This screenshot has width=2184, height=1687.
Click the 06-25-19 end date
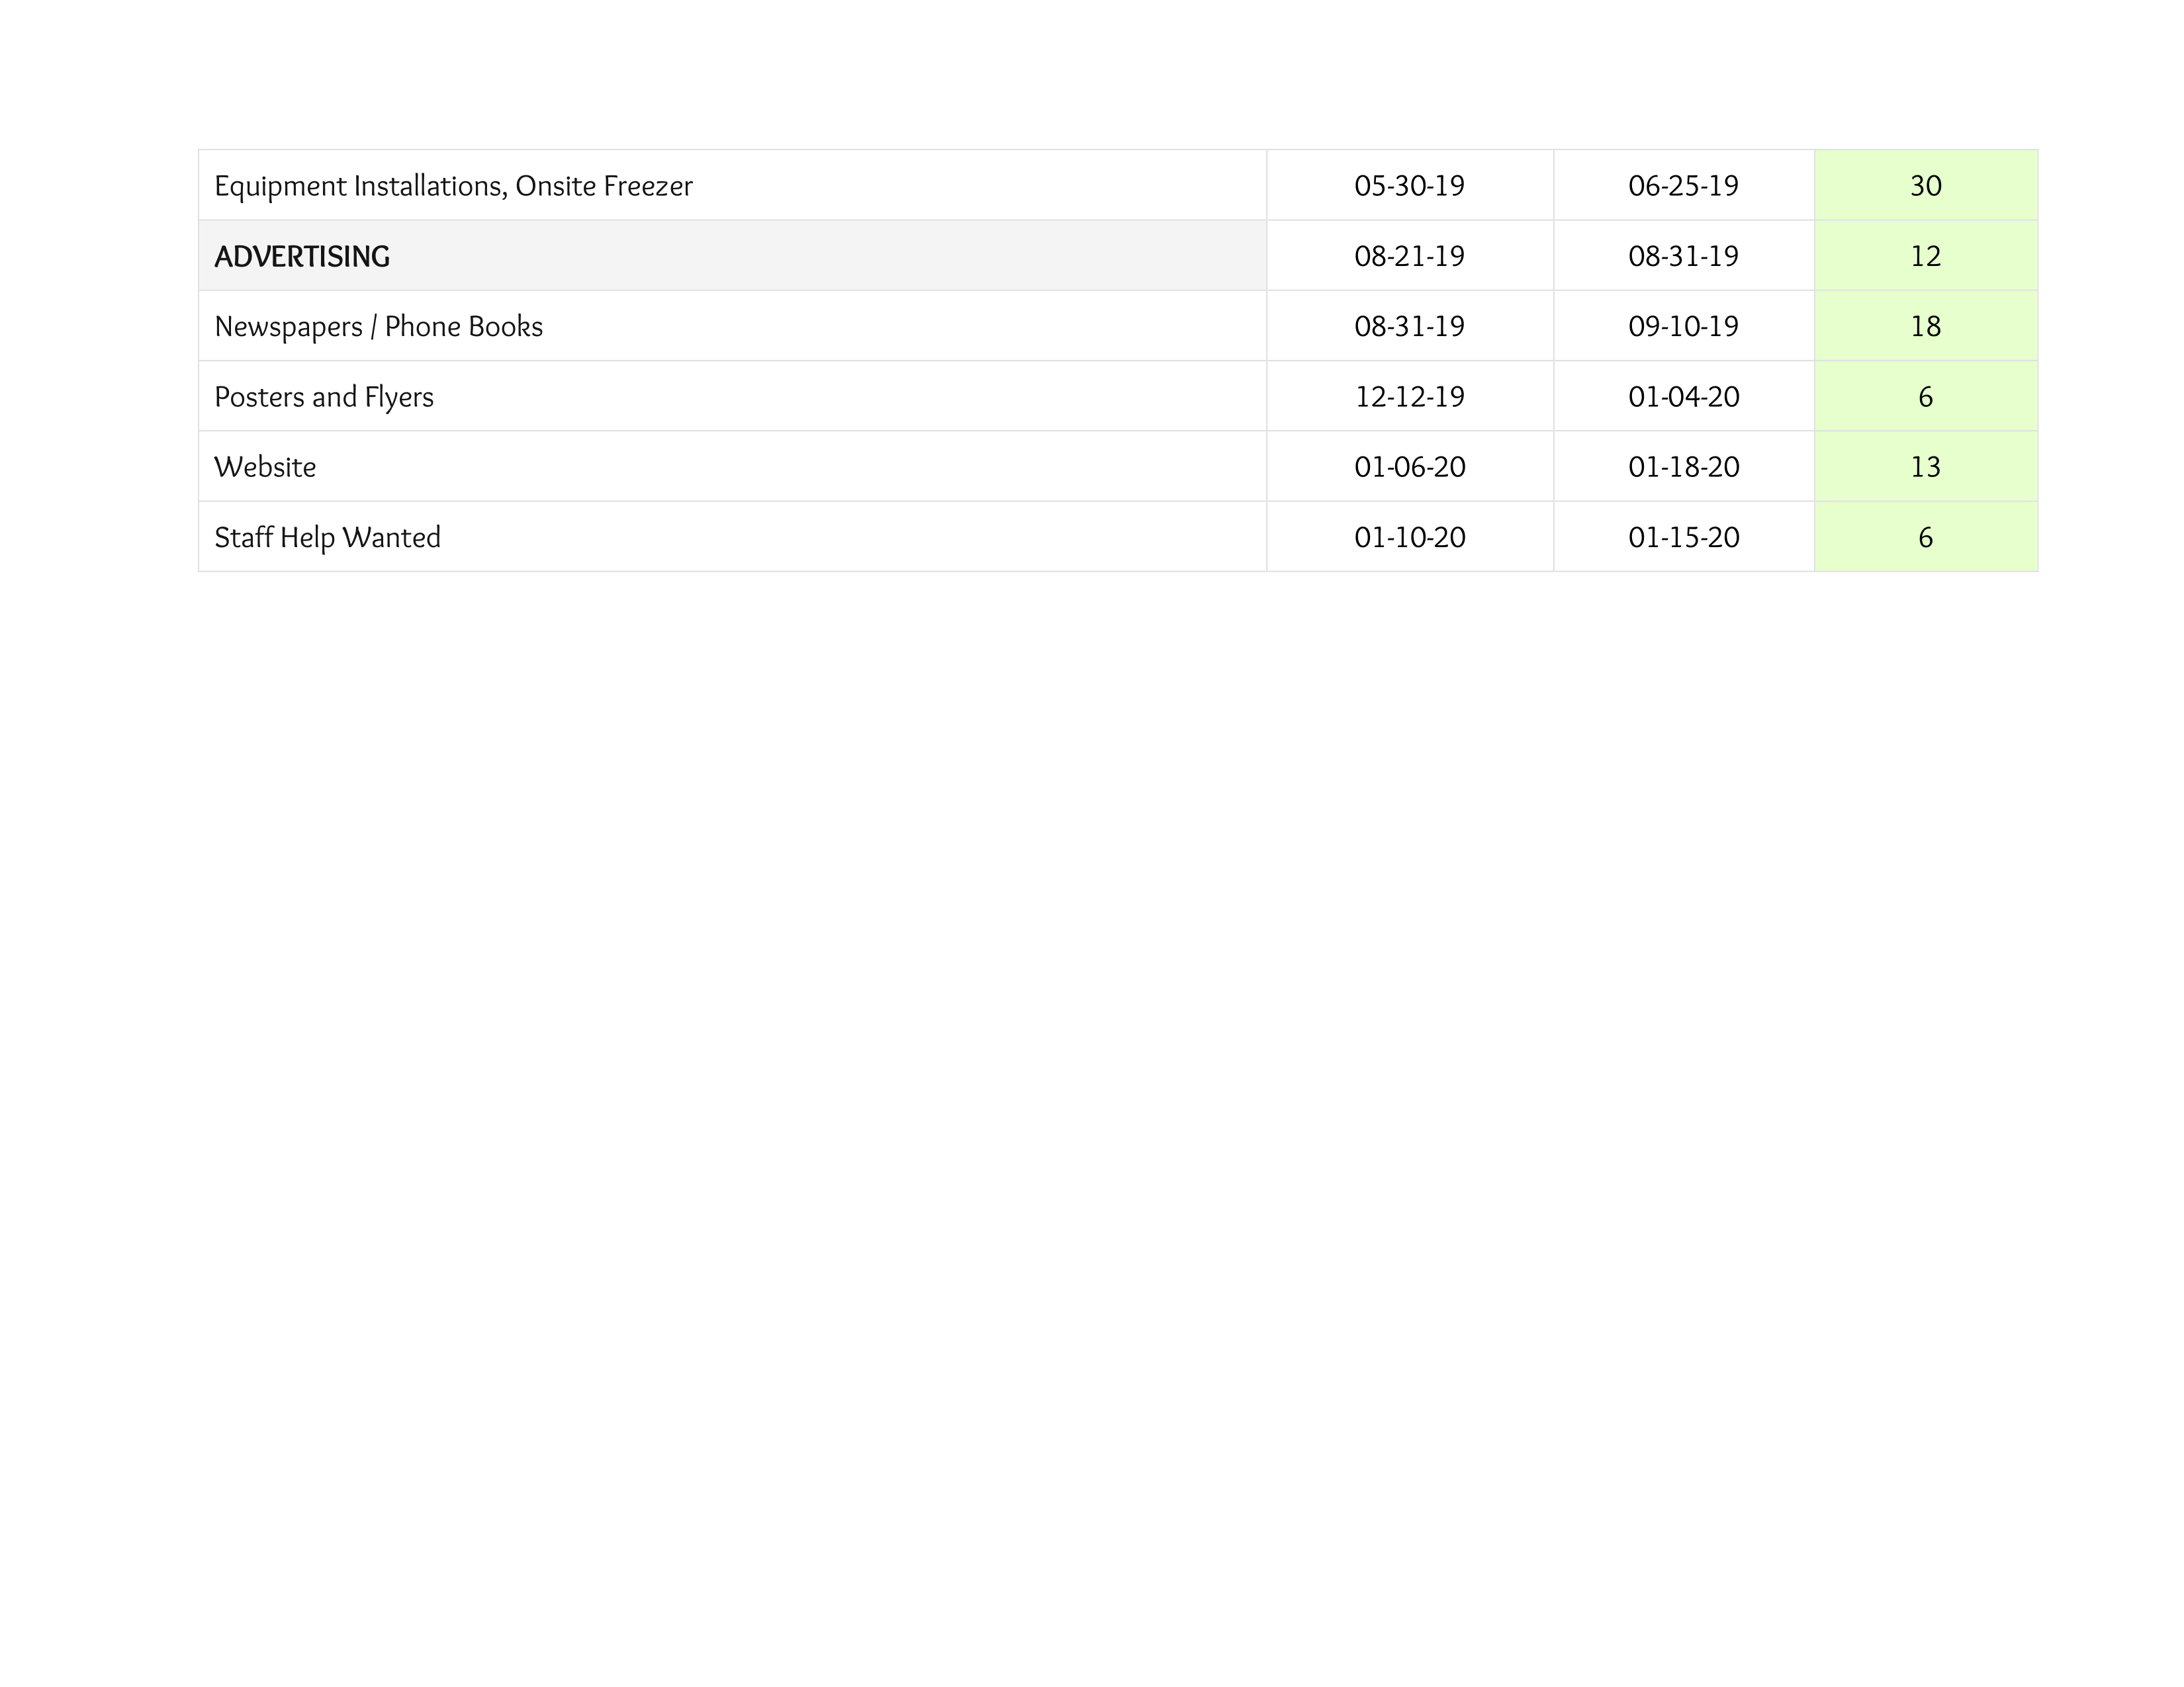click(1683, 186)
